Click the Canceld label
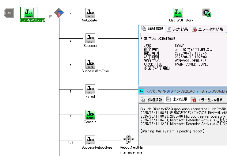 pyautogui.click(x=90, y=122)
